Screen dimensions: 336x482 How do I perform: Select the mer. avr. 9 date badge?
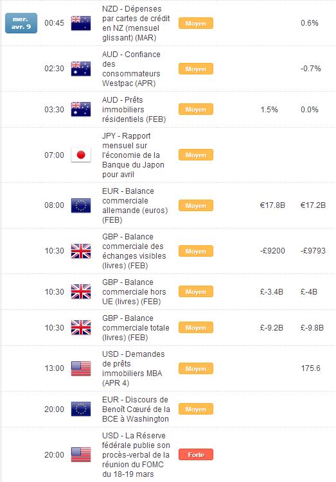pyautogui.click(x=21, y=23)
